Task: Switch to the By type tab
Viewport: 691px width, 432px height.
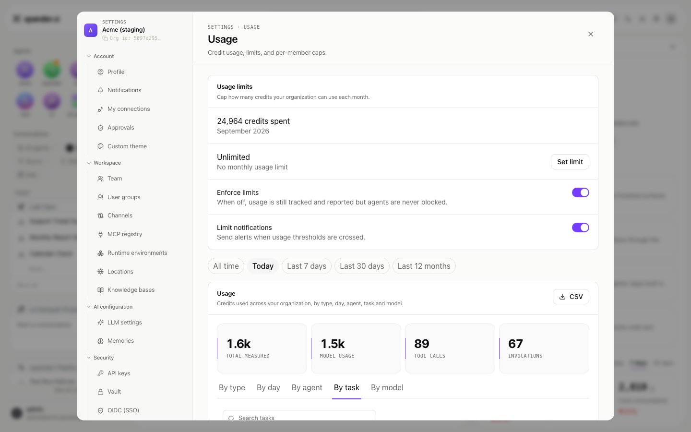Action: (x=232, y=388)
